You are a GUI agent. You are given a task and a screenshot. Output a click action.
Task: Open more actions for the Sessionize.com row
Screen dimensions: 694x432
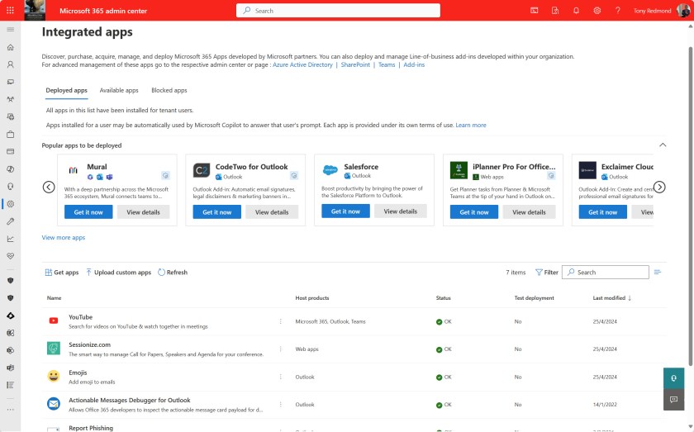click(281, 349)
